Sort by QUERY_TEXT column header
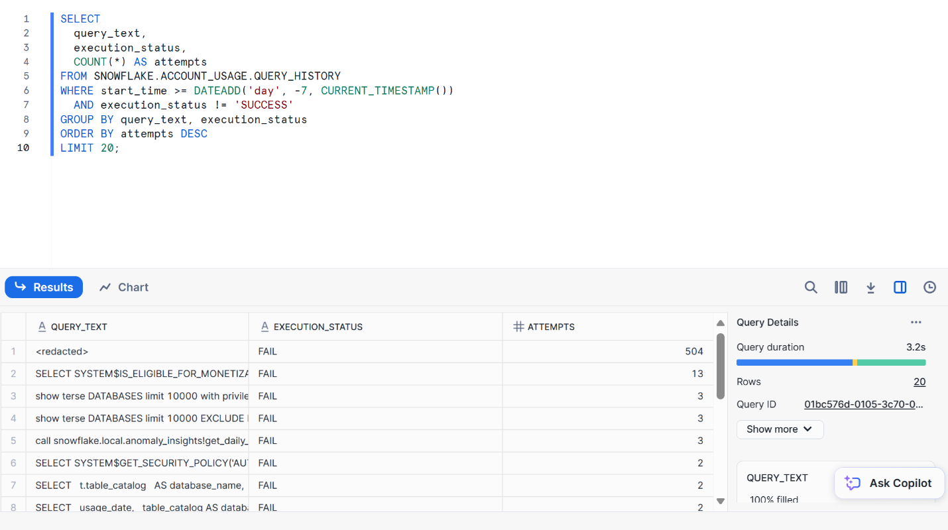This screenshot has width=948, height=530. point(79,327)
